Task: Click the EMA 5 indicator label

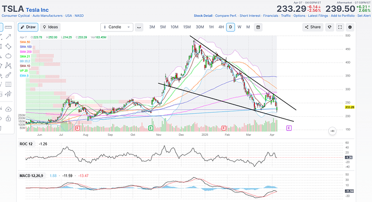Action: click(x=24, y=75)
